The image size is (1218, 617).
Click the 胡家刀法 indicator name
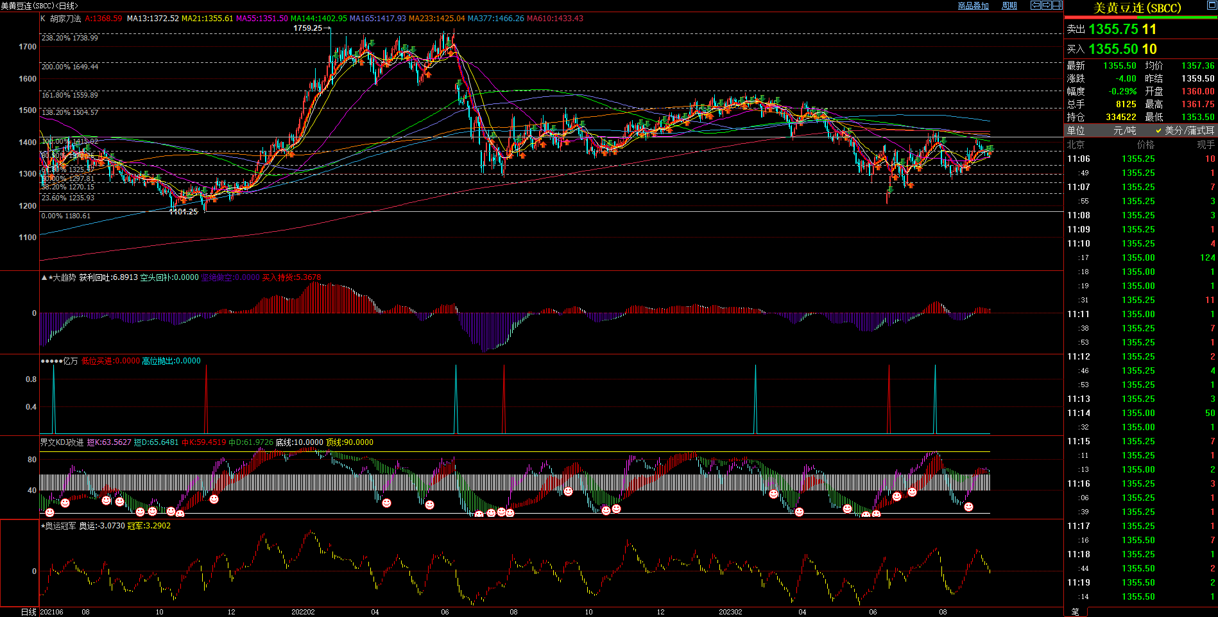[x=65, y=19]
